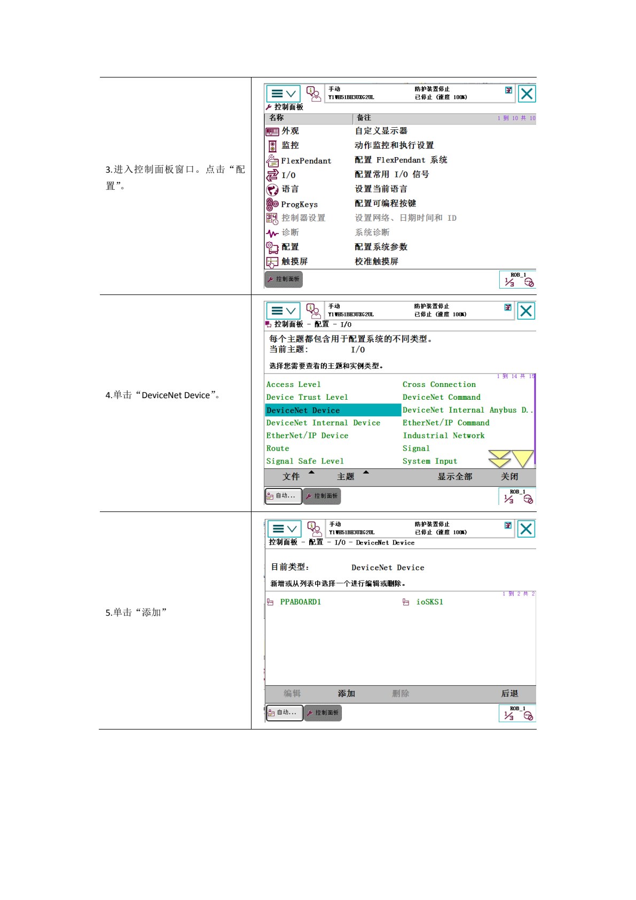Select System Input type
This screenshot has width=636, height=900.
tap(430, 462)
